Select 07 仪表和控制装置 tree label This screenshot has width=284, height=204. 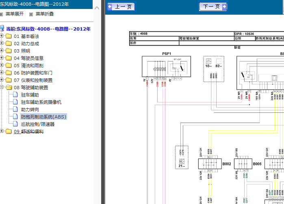point(33,80)
